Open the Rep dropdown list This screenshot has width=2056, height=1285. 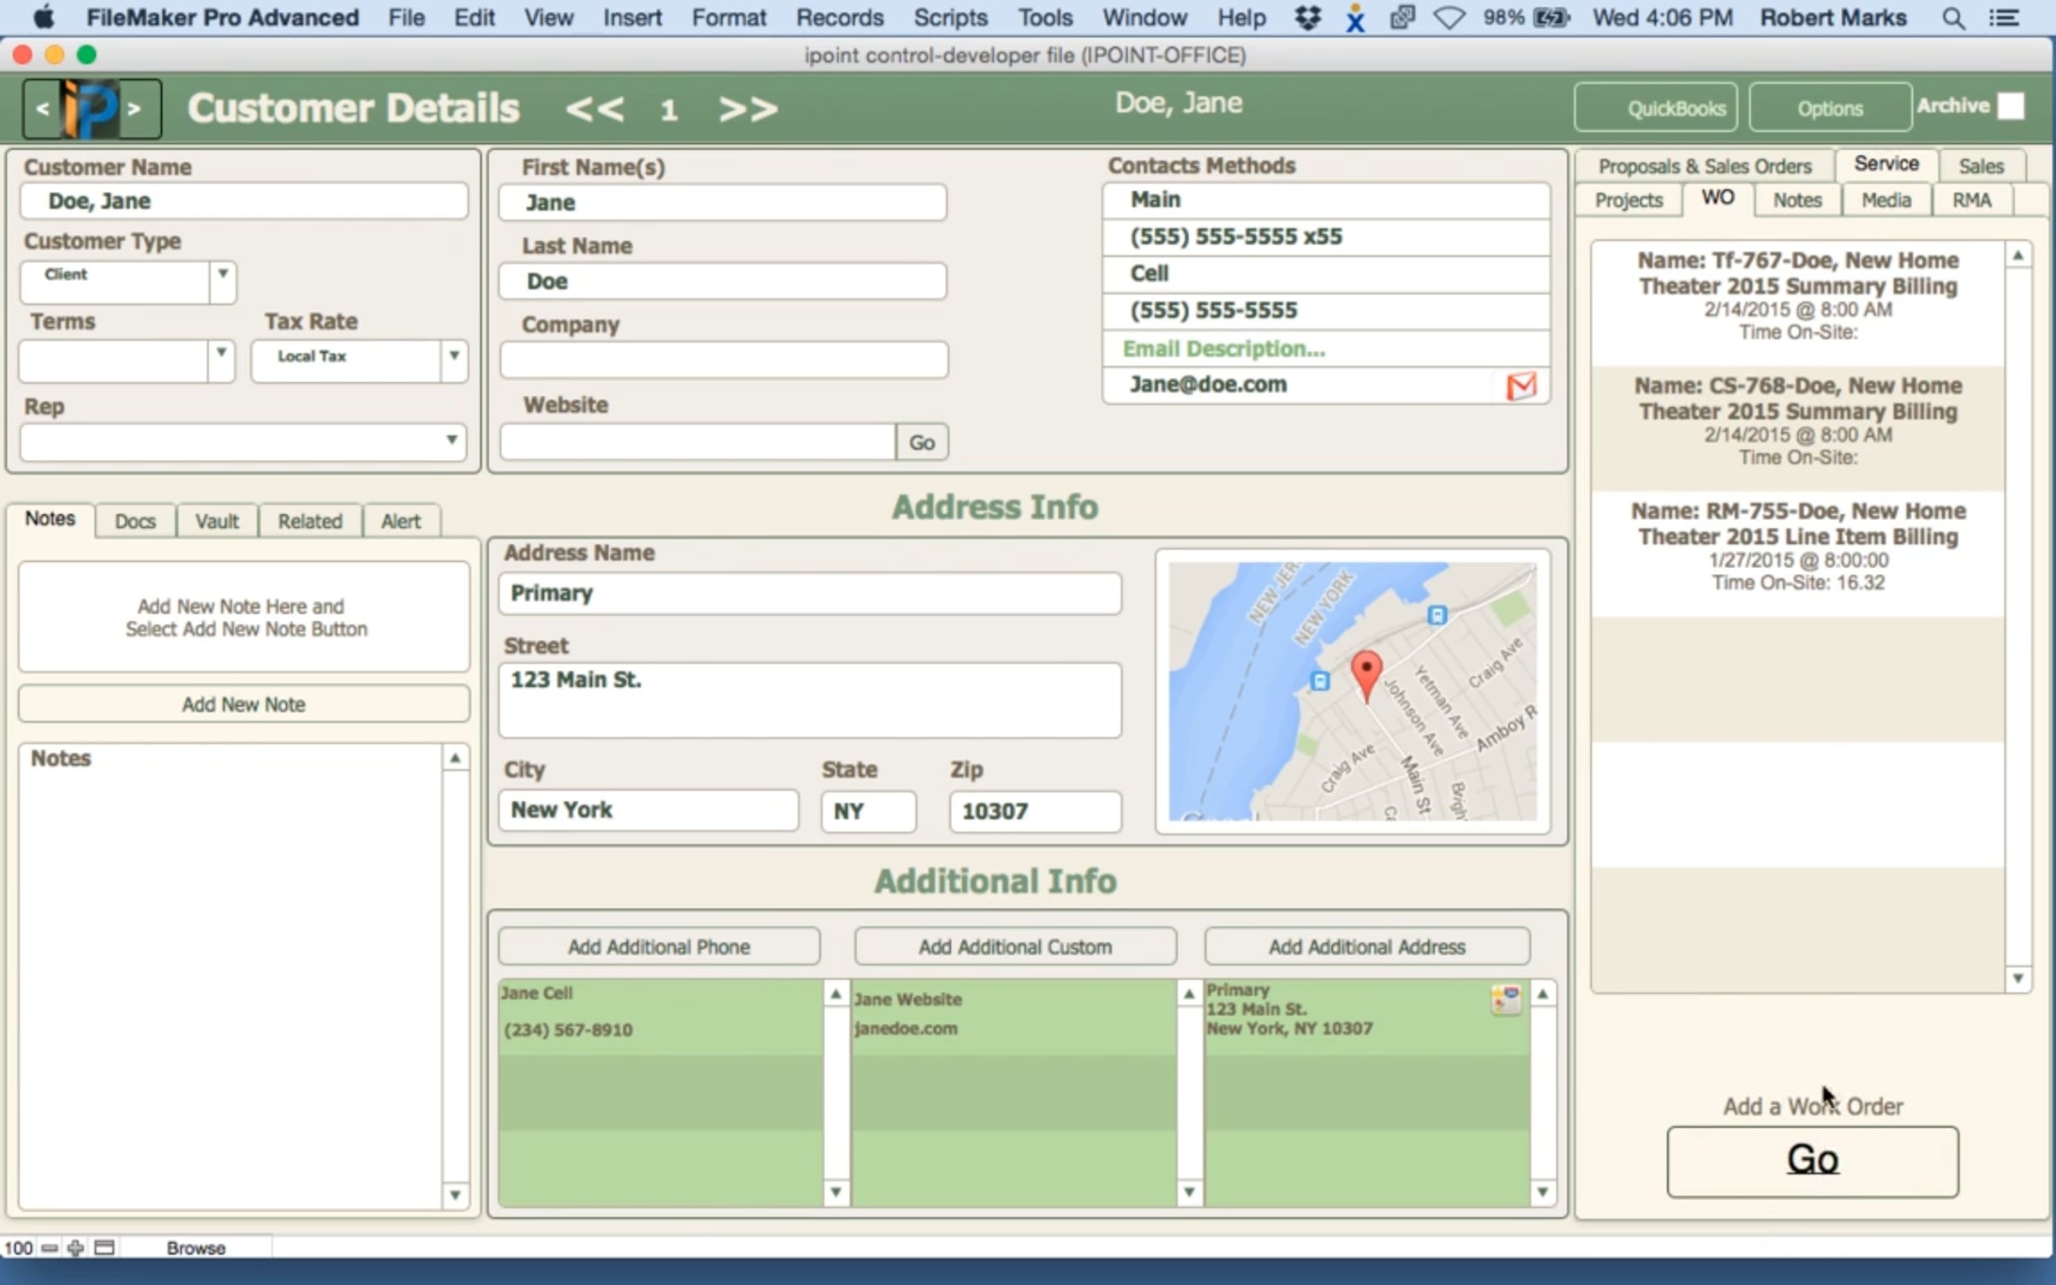[x=451, y=441]
